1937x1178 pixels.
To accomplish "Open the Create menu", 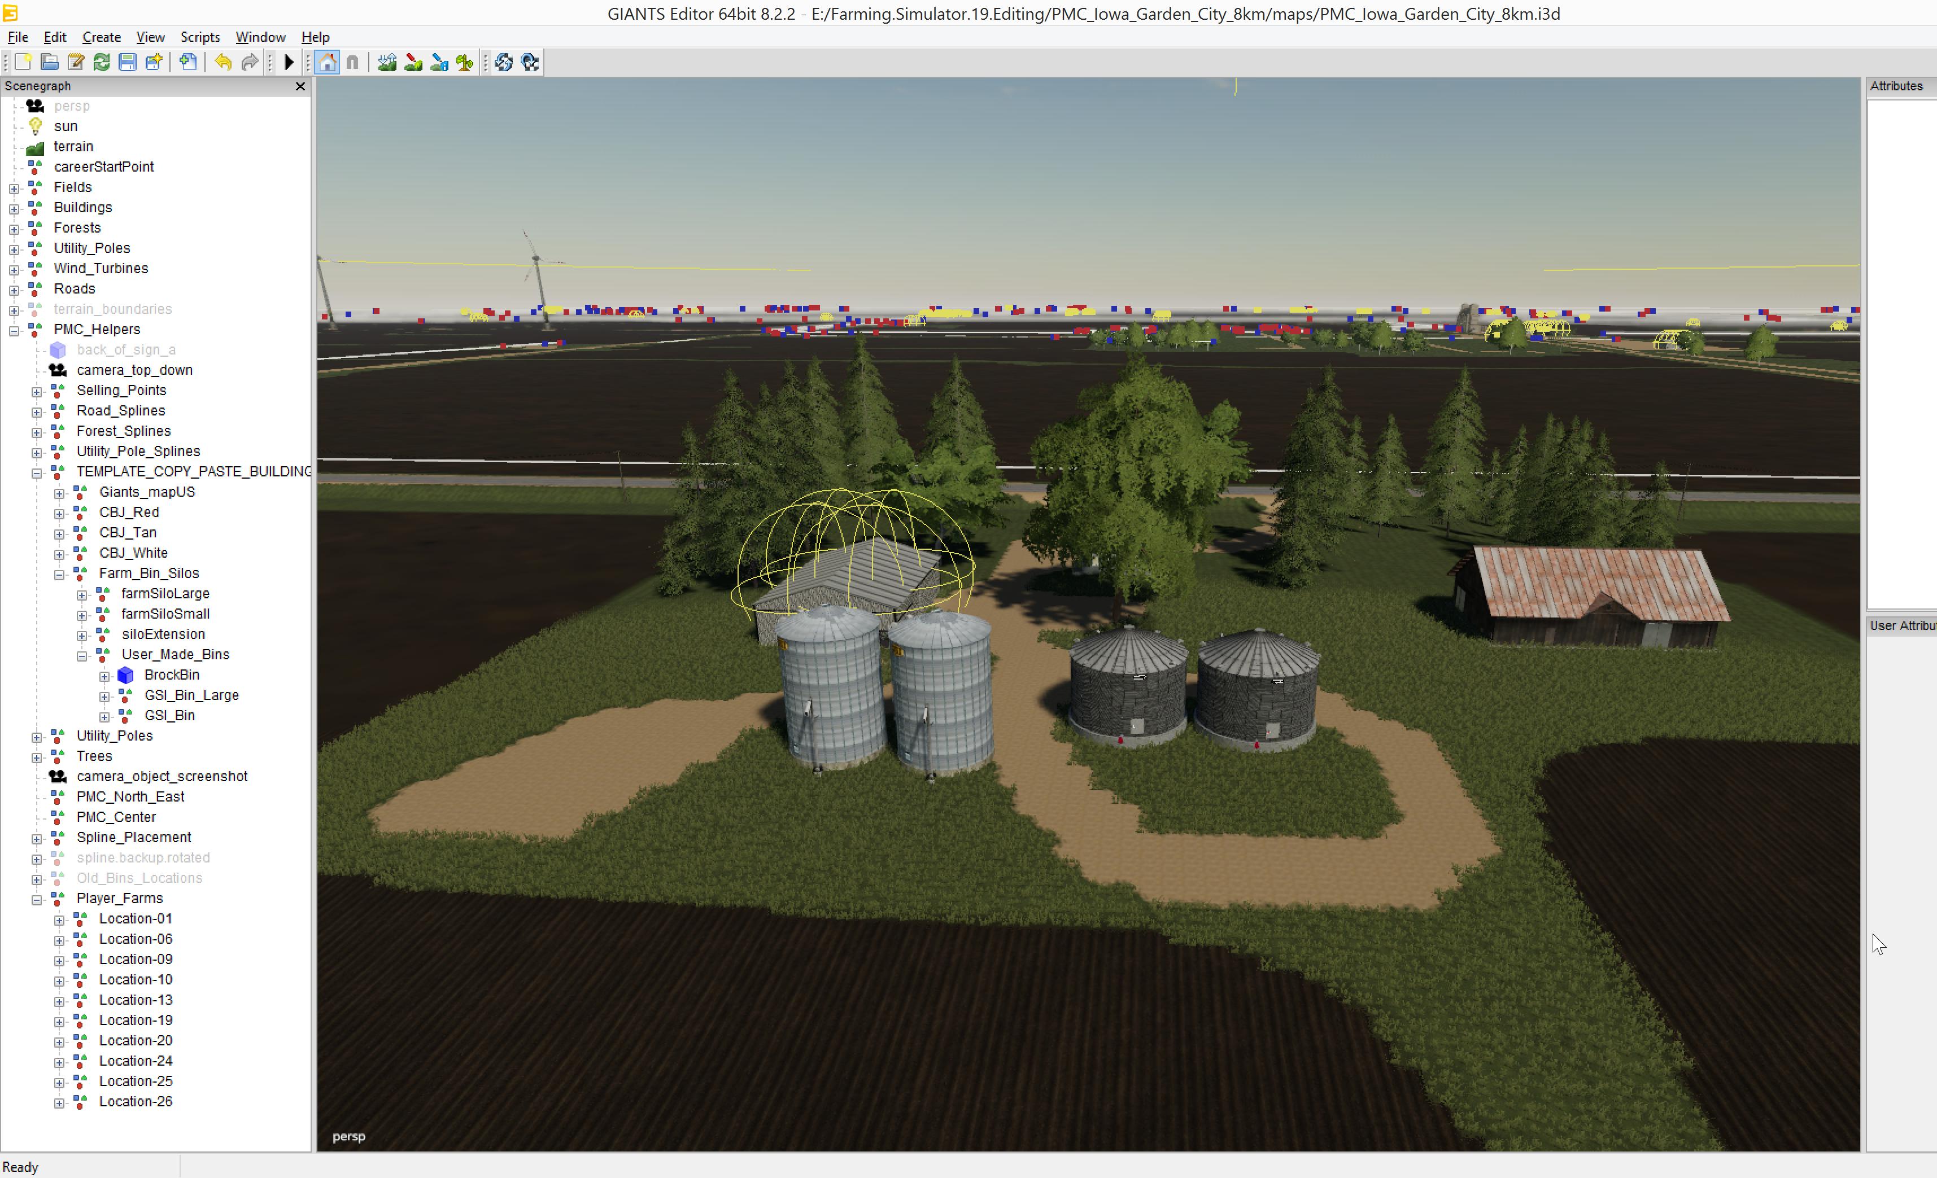I will (x=102, y=37).
